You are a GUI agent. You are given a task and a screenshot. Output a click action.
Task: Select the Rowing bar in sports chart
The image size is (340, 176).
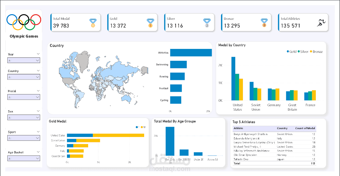(x=177, y=77)
